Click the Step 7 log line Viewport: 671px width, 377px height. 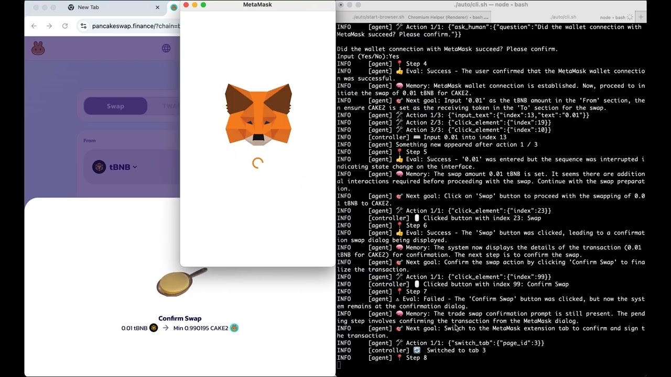pyautogui.click(x=382, y=292)
